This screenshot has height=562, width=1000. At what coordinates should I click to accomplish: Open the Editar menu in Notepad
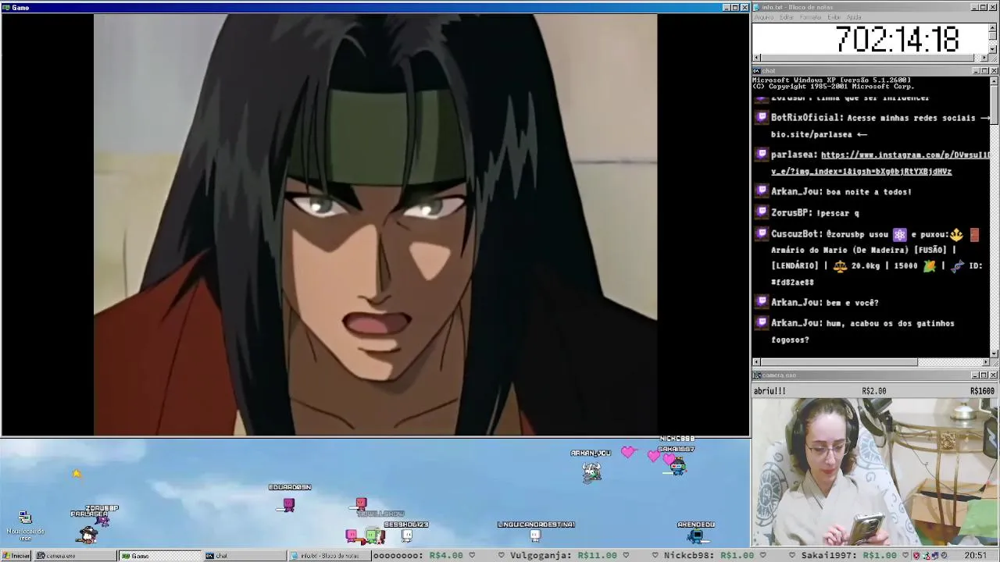click(x=786, y=17)
